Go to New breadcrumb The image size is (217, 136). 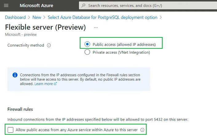(x=37, y=17)
